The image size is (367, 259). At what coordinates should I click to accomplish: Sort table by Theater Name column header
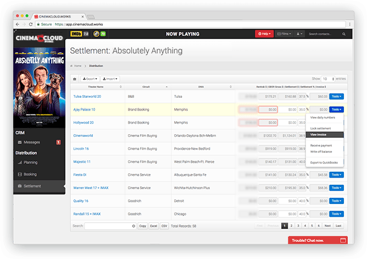(x=96, y=87)
